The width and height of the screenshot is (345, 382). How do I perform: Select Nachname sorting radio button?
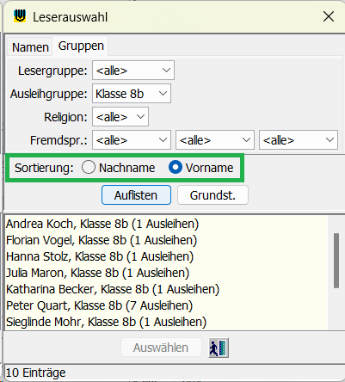[x=89, y=167]
